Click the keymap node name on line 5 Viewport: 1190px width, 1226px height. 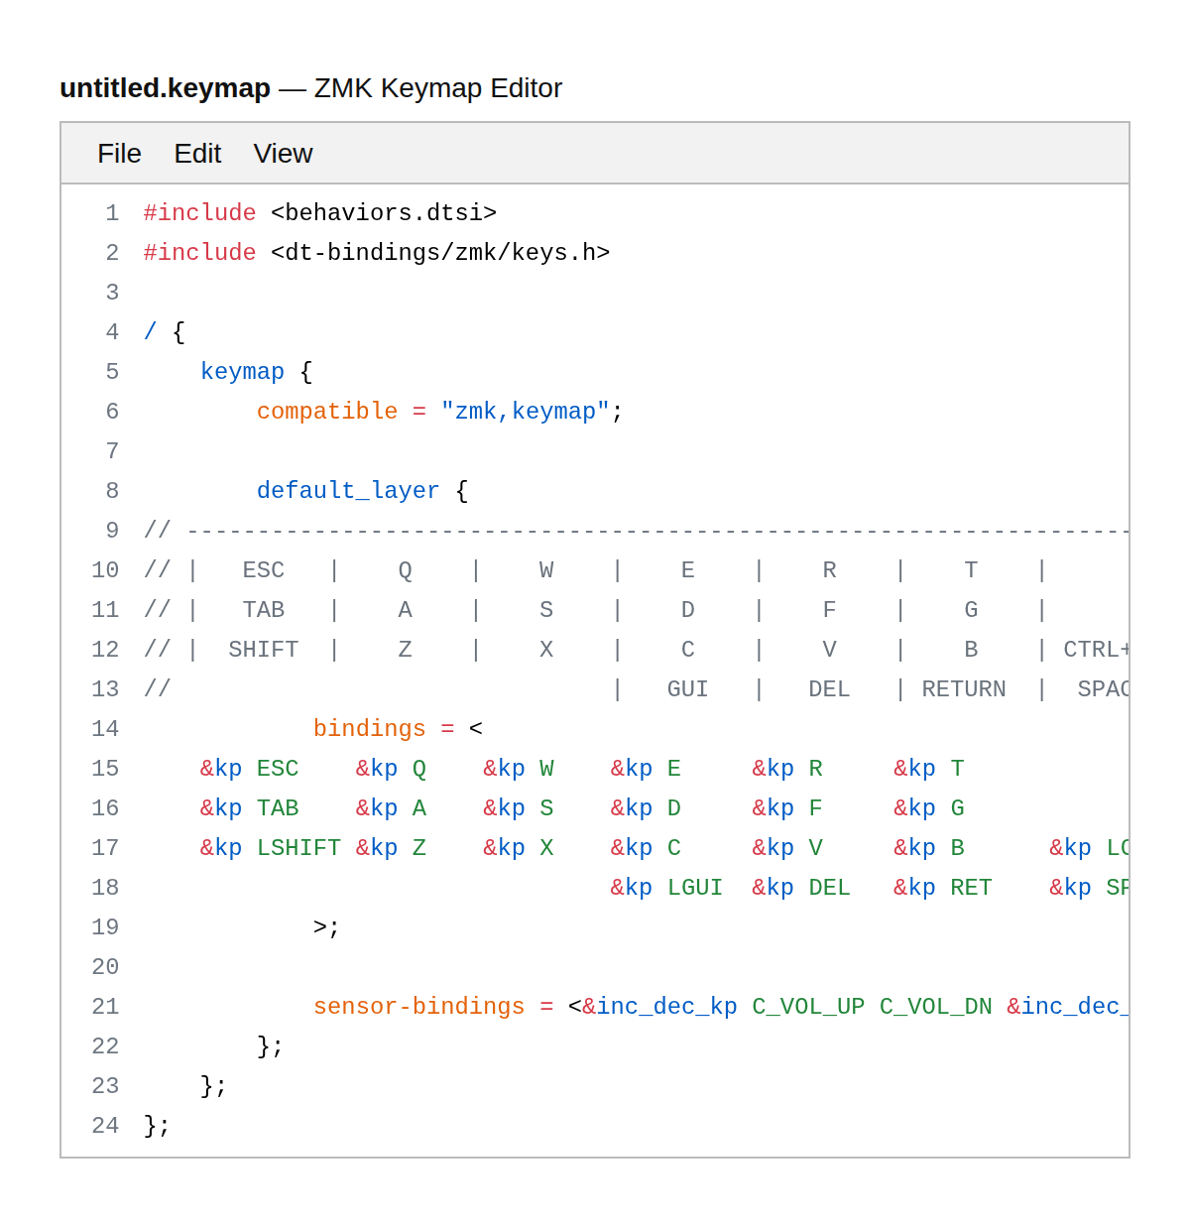click(x=242, y=372)
